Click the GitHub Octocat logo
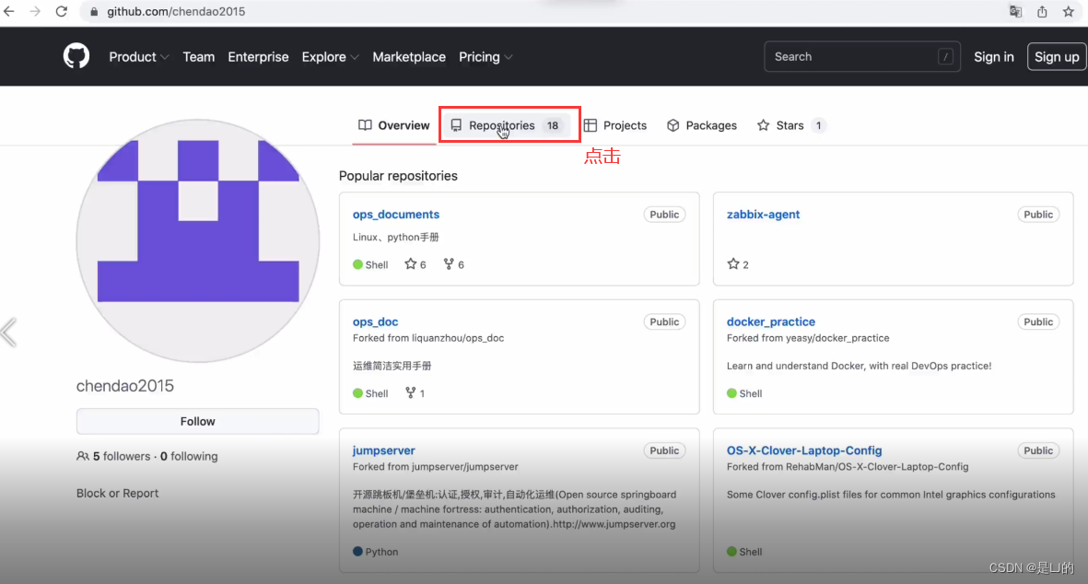The image size is (1088, 584). click(76, 56)
